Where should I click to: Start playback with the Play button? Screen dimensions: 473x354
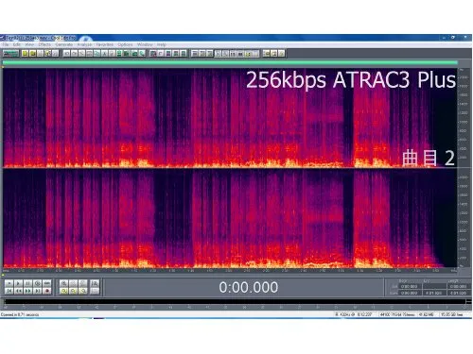[18, 283]
